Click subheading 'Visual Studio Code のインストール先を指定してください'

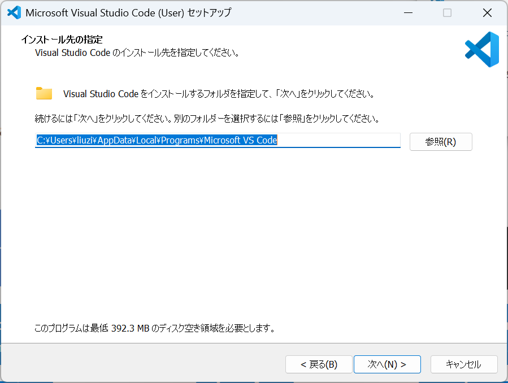coord(137,53)
